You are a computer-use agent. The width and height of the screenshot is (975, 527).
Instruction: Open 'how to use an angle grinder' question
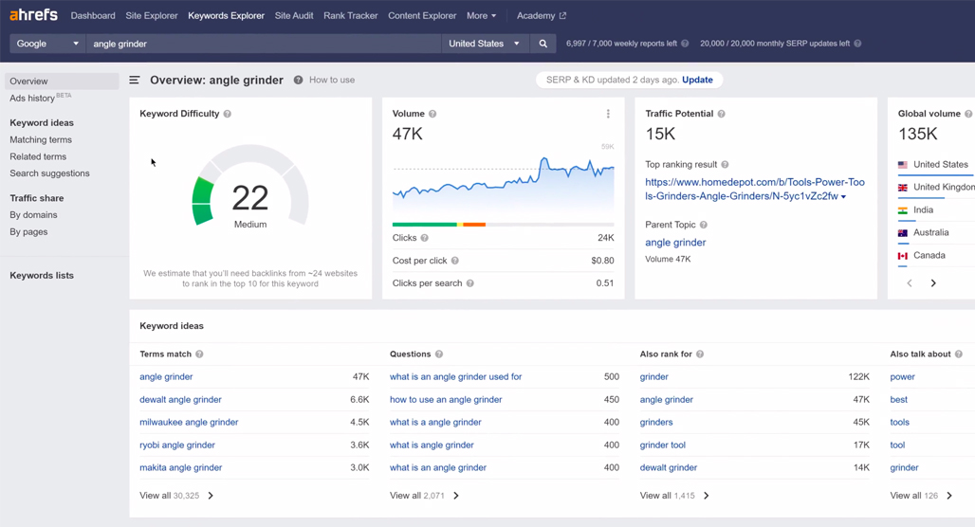point(446,400)
